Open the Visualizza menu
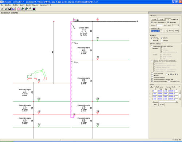Viewport: 182px width, 142px height. pos(8,5)
